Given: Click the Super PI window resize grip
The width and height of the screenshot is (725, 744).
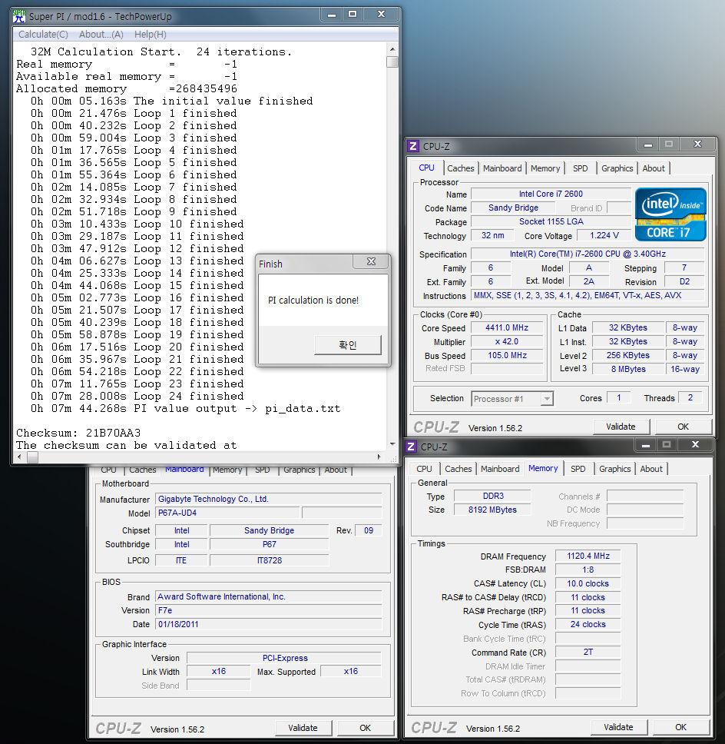Looking at the screenshot, I should pos(393,458).
